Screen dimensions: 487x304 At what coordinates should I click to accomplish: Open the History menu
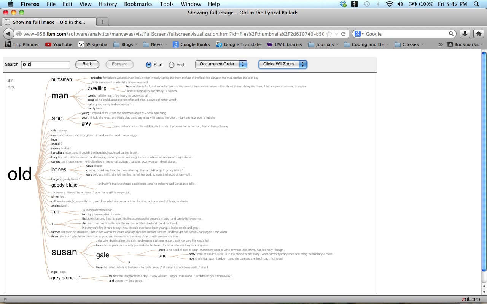(x=108, y=4)
